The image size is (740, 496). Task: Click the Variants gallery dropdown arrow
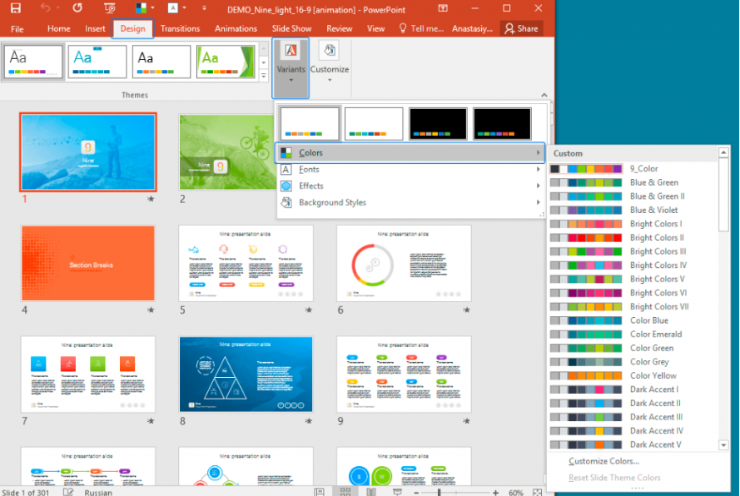pos(291,80)
